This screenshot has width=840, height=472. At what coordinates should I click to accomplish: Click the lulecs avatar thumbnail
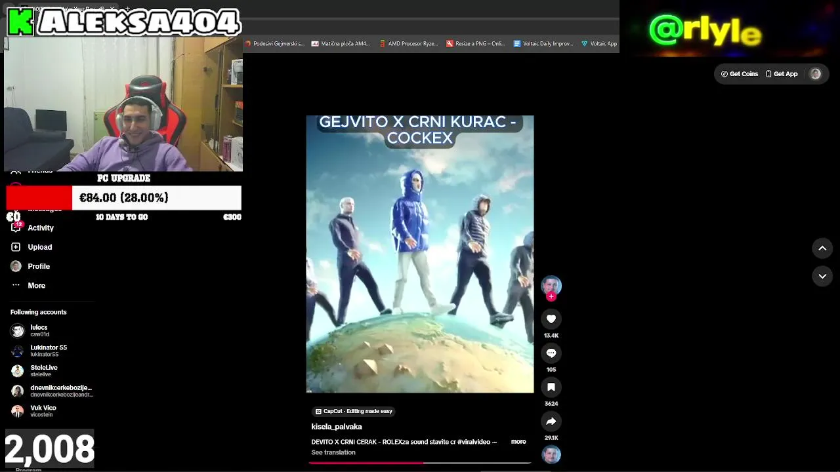(18, 331)
